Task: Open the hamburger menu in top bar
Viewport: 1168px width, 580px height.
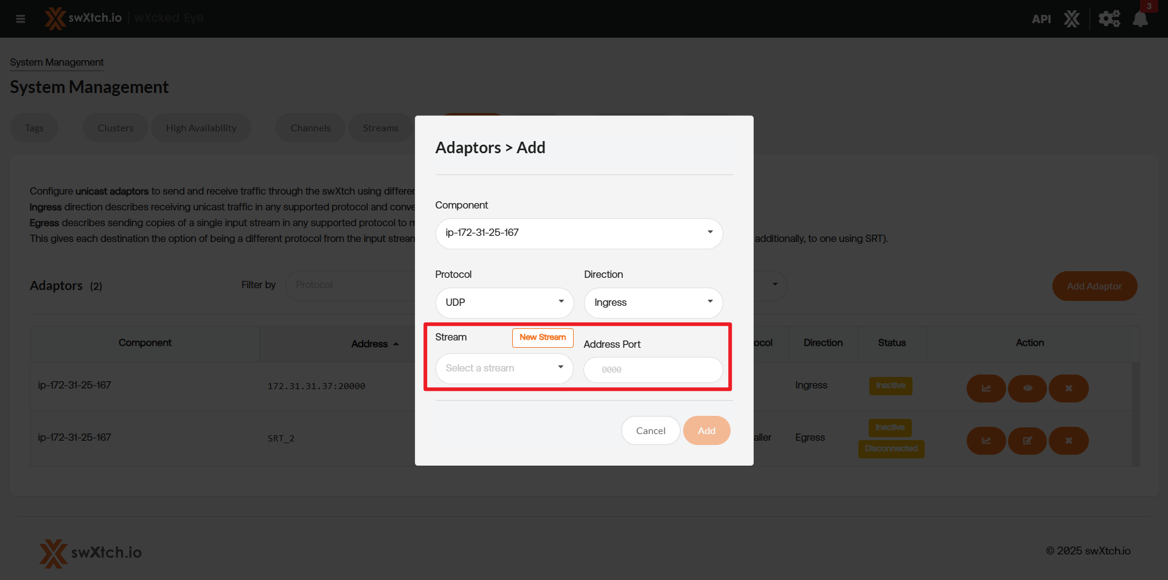Action: pos(21,19)
